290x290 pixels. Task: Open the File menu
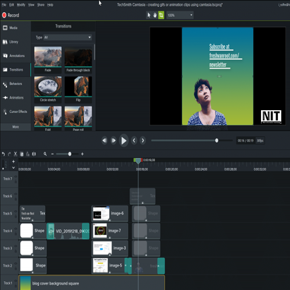coord(4,5)
